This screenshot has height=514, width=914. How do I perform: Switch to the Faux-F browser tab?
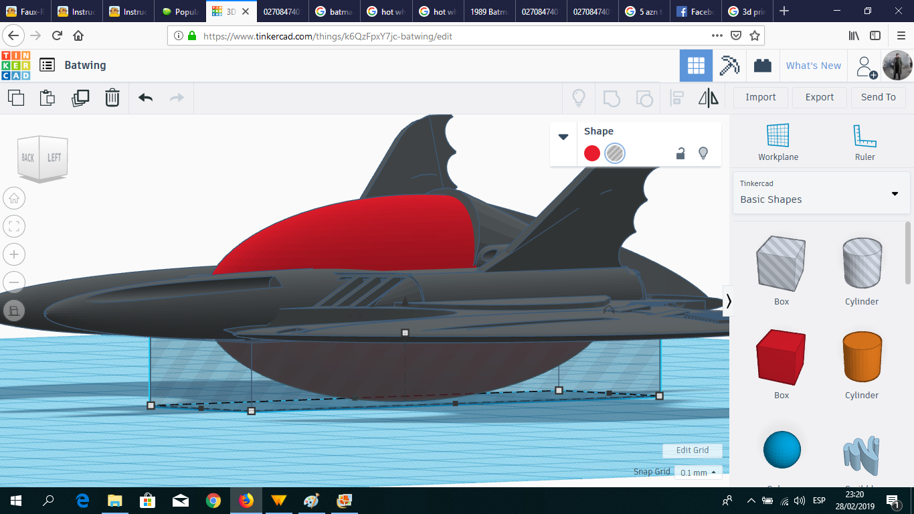pyautogui.click(x=25, y=11)
